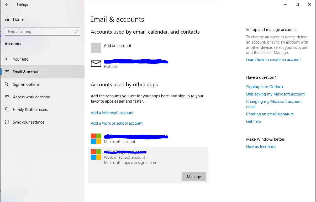Focus the Find a setting search box
Image resolution: width=316 pixels, height=202 pixels.
pos(43,32)
